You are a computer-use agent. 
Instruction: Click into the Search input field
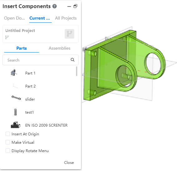tap(41, 60)
